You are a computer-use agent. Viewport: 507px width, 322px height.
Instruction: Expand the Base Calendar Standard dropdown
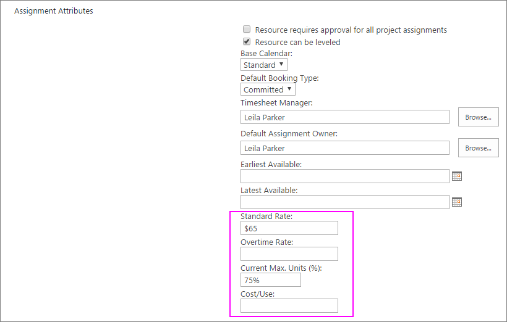264,65
